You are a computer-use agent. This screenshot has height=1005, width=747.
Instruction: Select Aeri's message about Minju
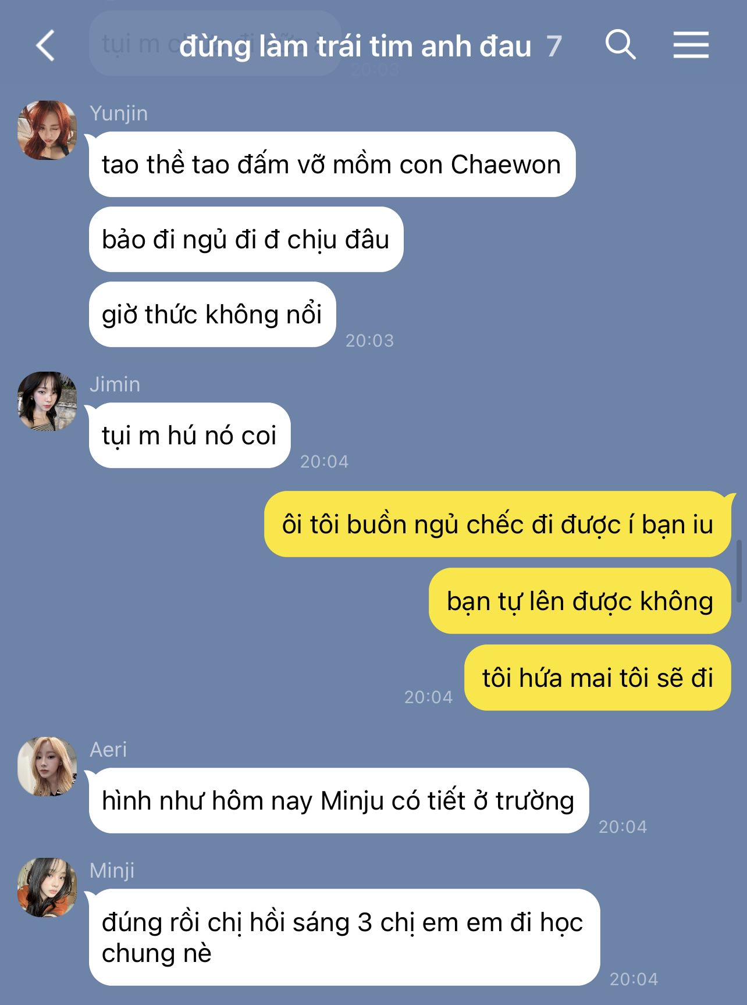tap(339, 801)
